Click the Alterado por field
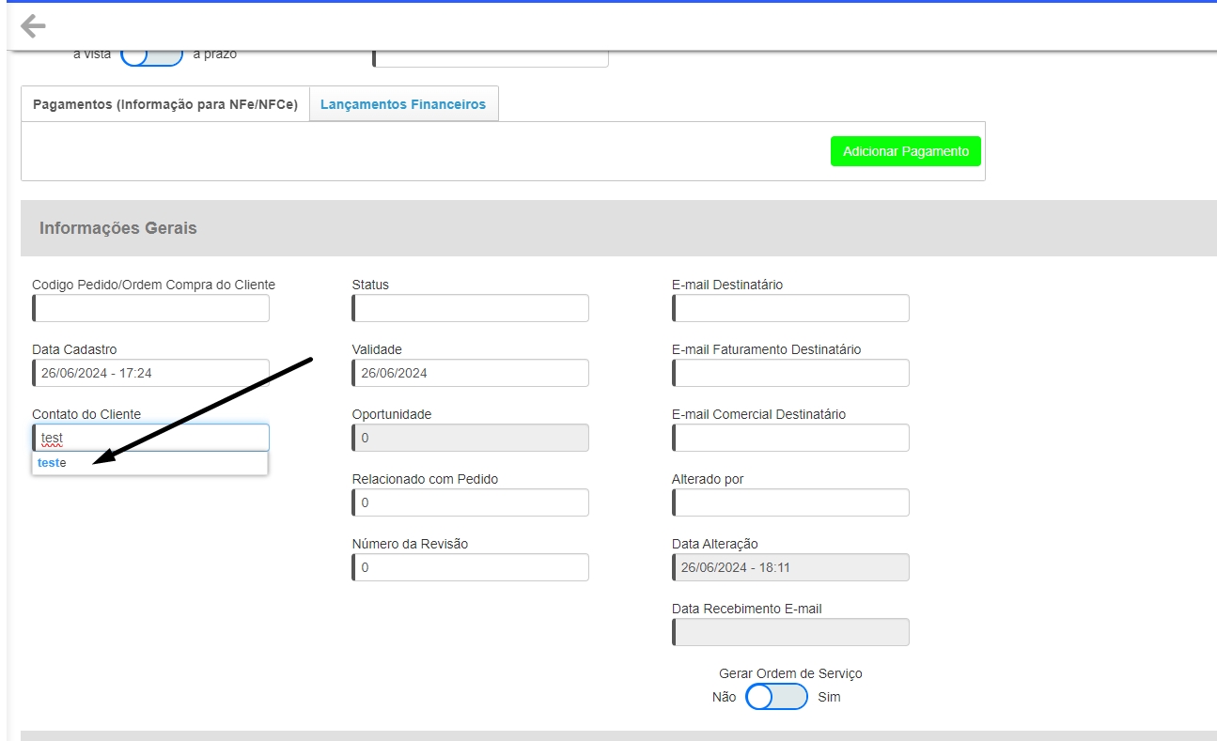The width and height of the screenshot is (1217, 741). [791, 502]
